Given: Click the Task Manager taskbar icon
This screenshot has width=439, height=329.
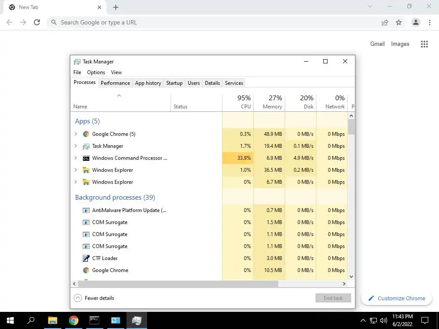Looking at the screenshot, I should tap(137, 320).
